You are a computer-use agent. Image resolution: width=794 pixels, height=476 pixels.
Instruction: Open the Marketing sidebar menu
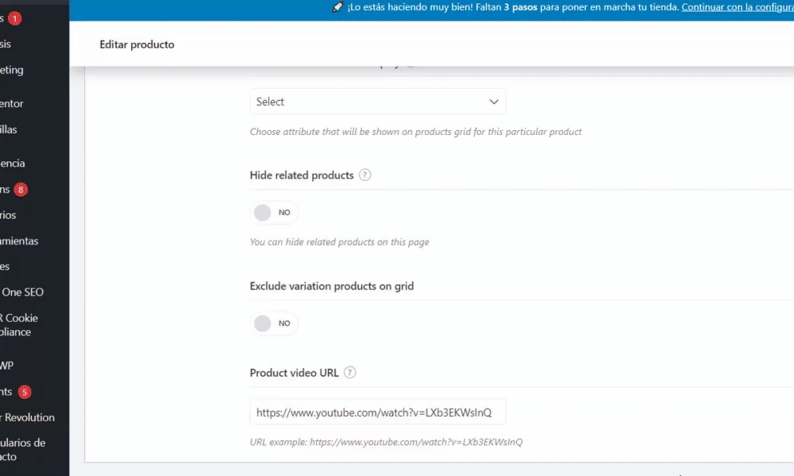coord(13,70)
